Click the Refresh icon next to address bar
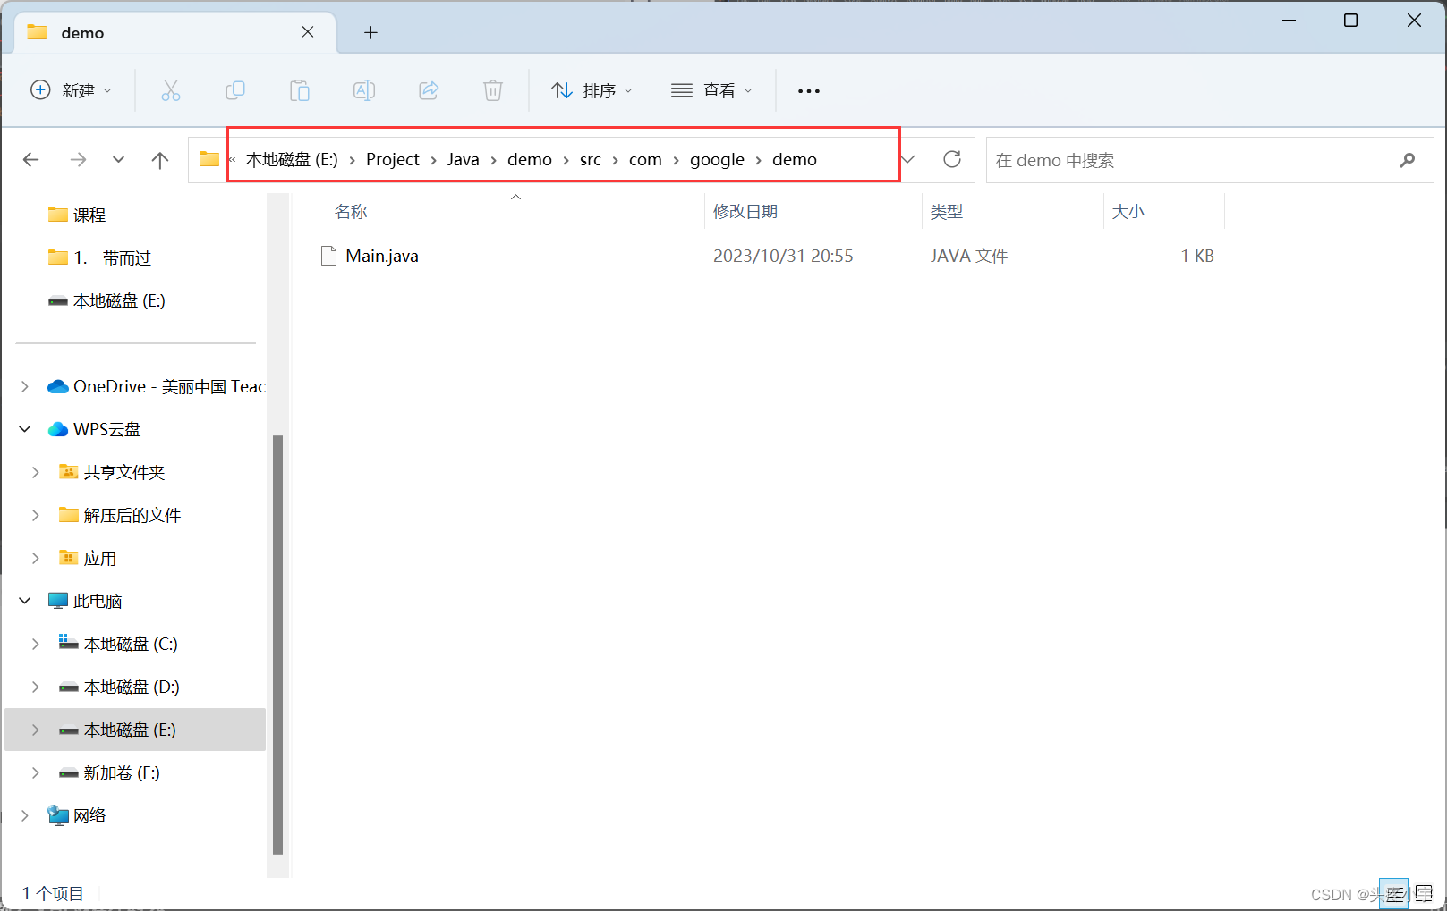The image size is (1447, 911). coord(952,159)
